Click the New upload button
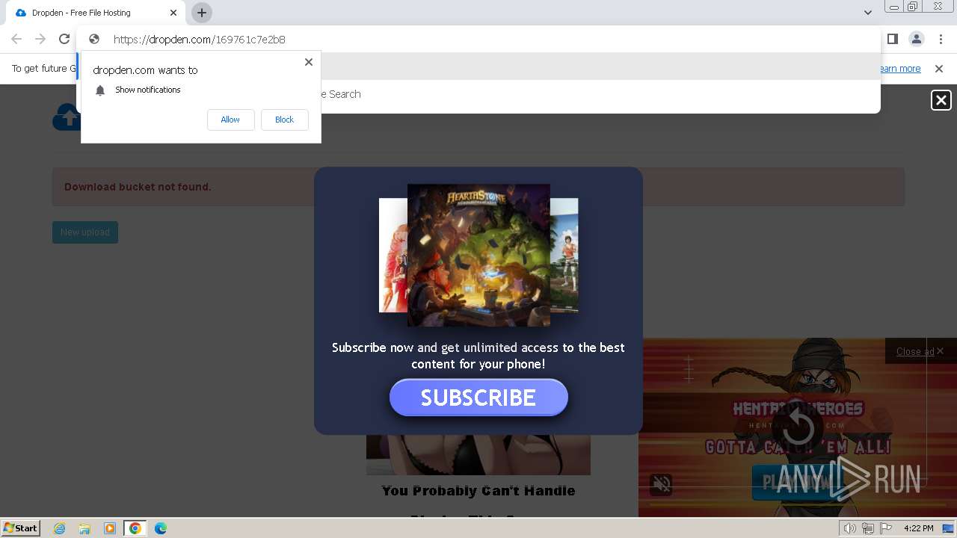 click(85, 232)
